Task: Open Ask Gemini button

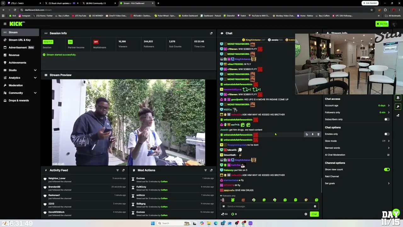Action: [370, 3]
